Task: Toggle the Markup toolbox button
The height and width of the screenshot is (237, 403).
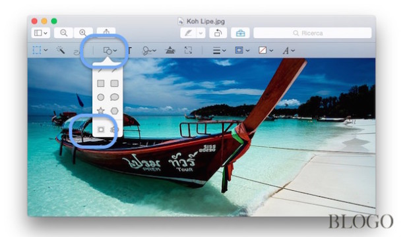Action: click(x=240, y=33)
